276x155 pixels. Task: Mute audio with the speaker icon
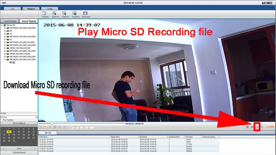(262, 127)
